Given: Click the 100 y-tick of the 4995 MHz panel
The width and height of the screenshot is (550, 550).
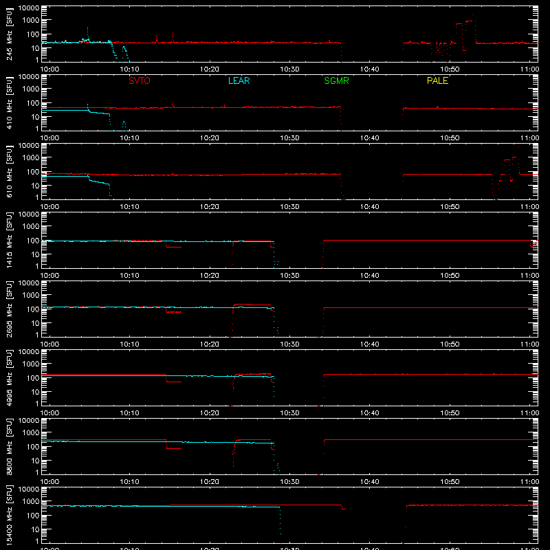Looking at the screenshot, I should pyautogui.click(x=33, y=378).
